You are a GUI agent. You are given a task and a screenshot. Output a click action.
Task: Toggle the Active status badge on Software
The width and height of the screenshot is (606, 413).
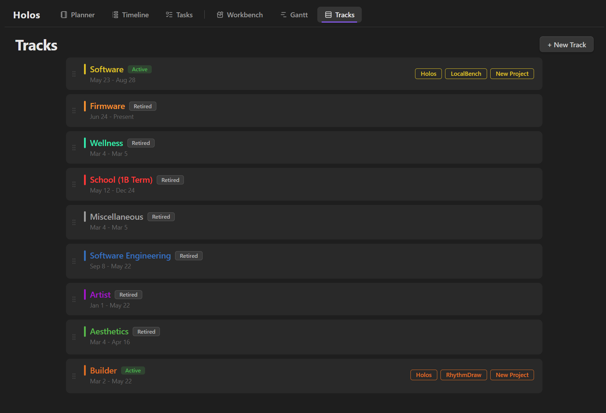pyautogui.click(x=140, y=69)
